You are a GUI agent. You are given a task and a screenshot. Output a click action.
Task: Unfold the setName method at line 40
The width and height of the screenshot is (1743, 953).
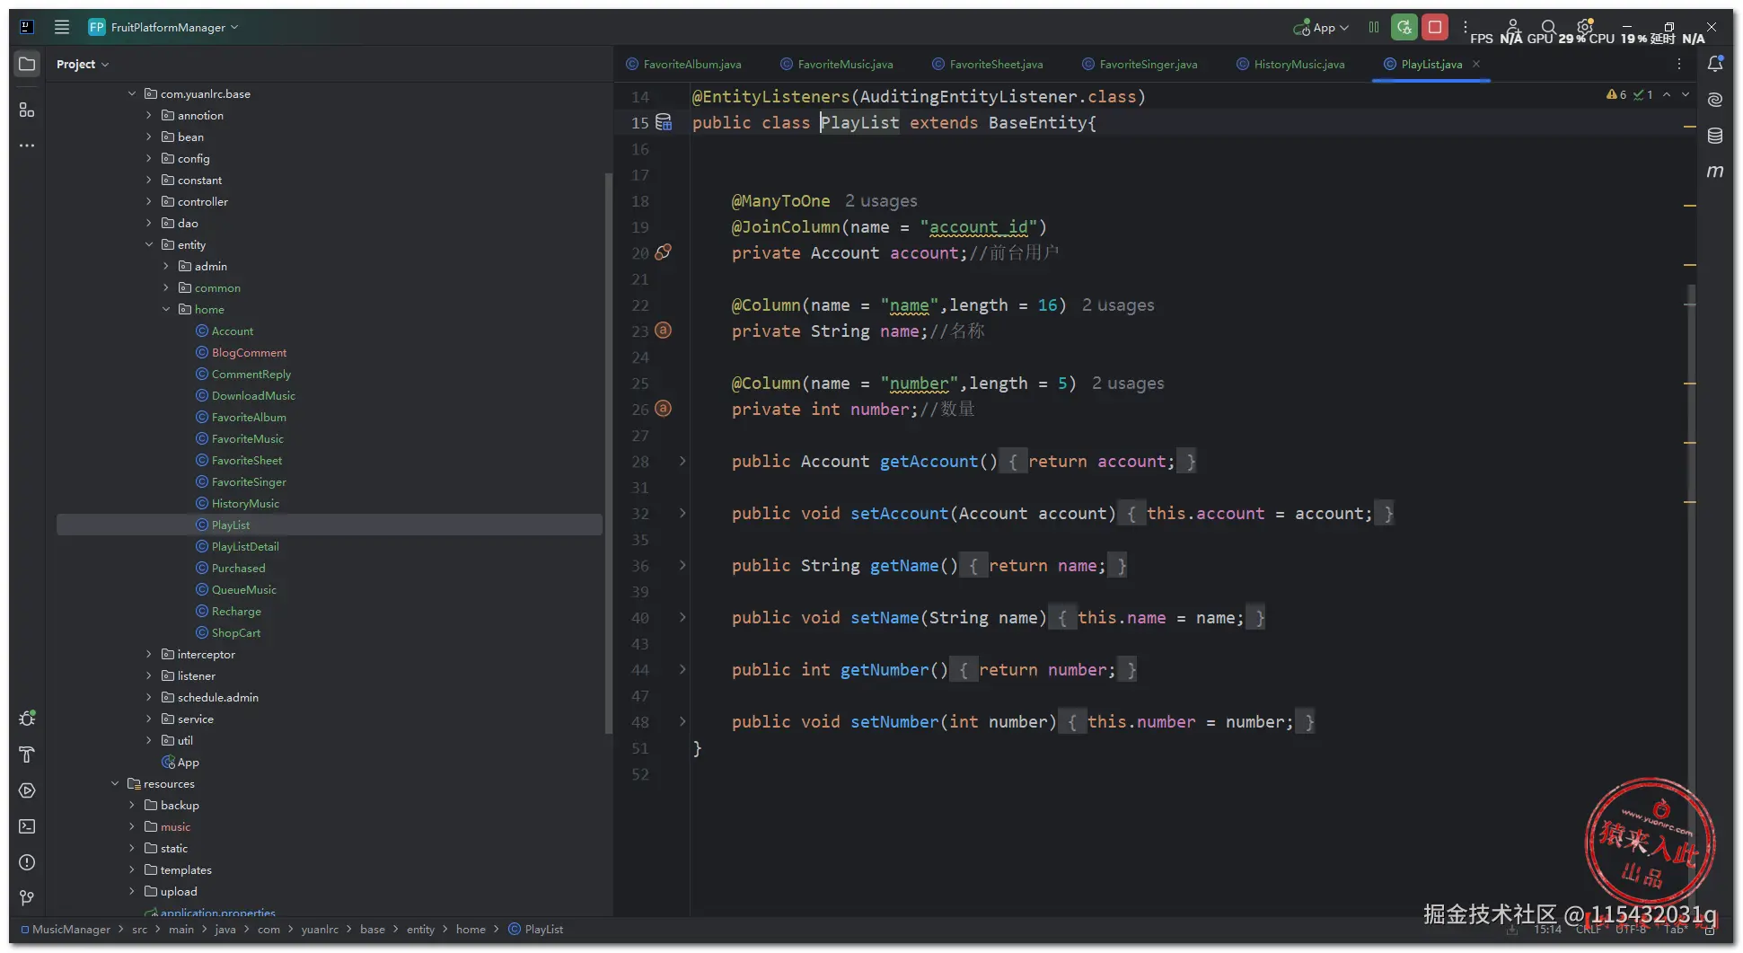click(682, 617)
